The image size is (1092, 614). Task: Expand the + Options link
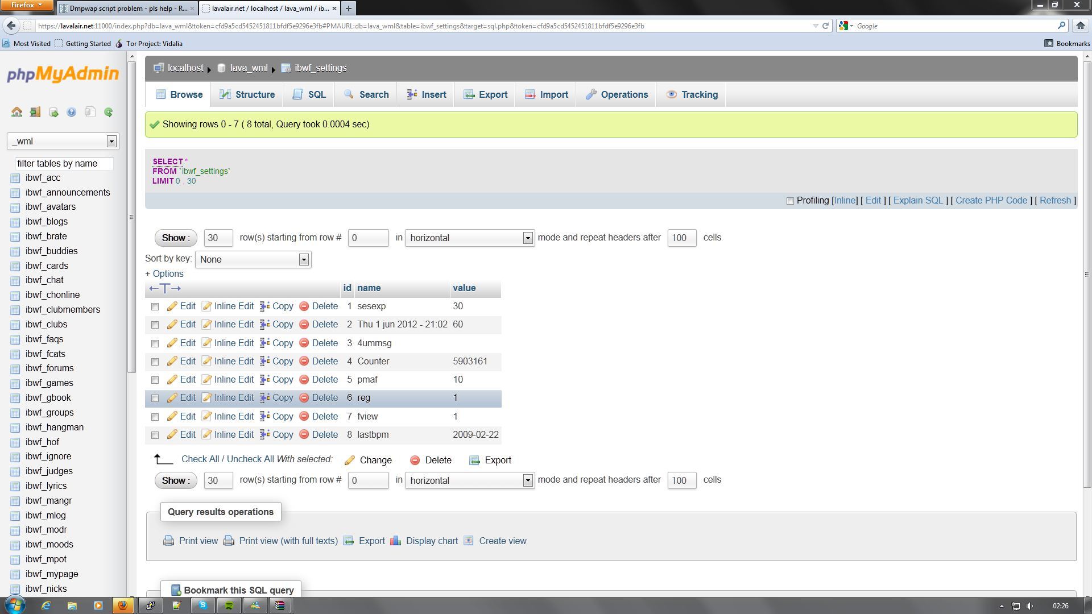pos(164,274)
